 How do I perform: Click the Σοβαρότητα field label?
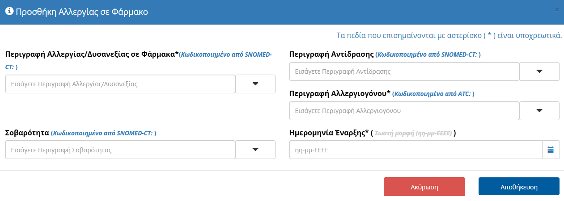(x=27, y=133)
